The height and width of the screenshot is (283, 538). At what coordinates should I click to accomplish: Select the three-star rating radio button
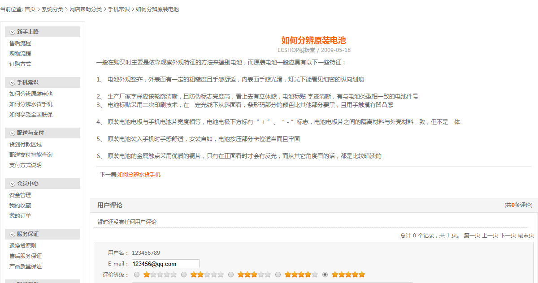click(x=231, y=274)
